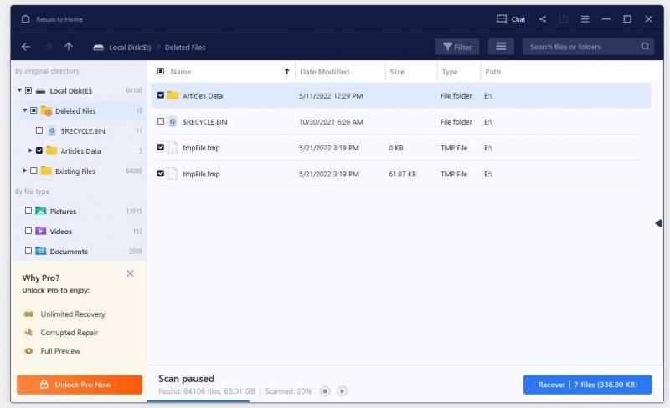This screenshot has width=670, height=408.
Task: Click the Search files or folders field
Action: coord(582,47)
